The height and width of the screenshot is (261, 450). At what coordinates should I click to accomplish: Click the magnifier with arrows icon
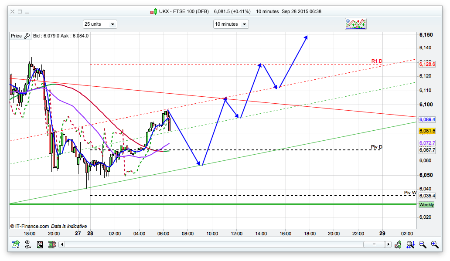(410, 244)
